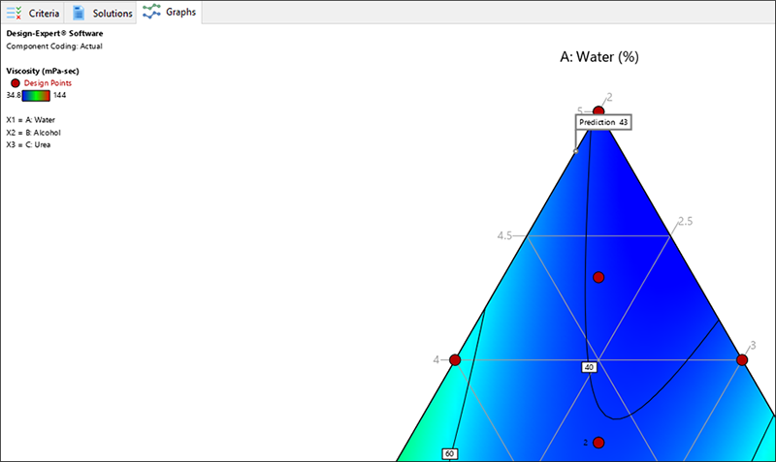Click the contour label 40
The width and height of the screenshot is (776, 462).
[x=589, y=367]
